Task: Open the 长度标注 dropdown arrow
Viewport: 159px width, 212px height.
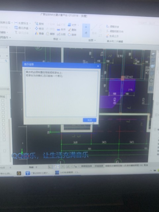Action: pos(30,24)
